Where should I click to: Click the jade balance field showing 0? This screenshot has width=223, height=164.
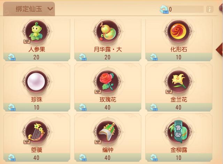(184, 9)
